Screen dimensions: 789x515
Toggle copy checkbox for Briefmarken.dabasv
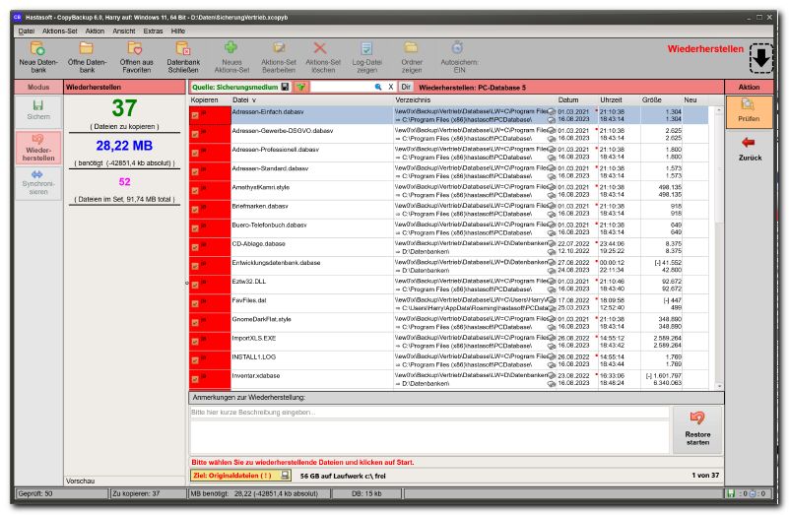195,210
